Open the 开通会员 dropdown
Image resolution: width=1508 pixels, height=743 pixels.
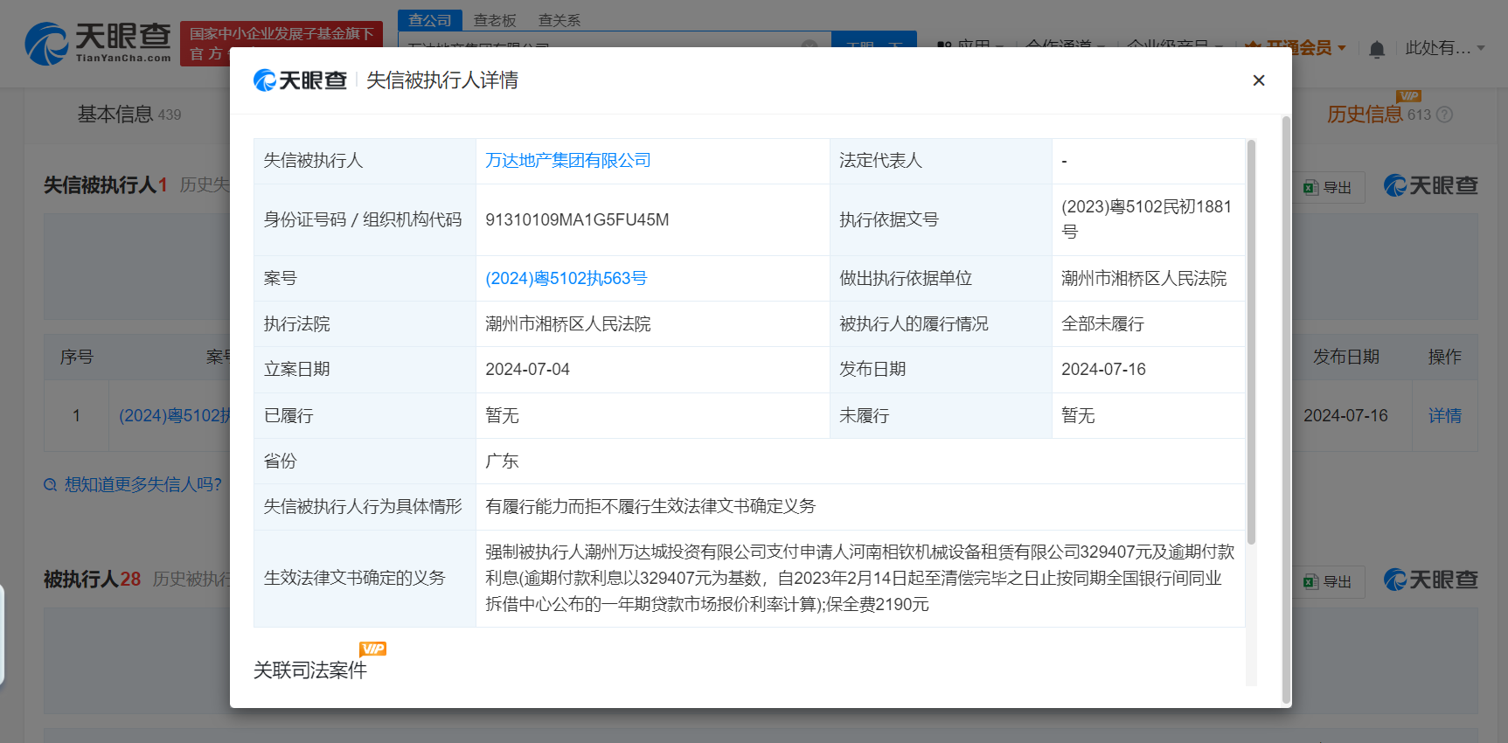pos(1296,48)
